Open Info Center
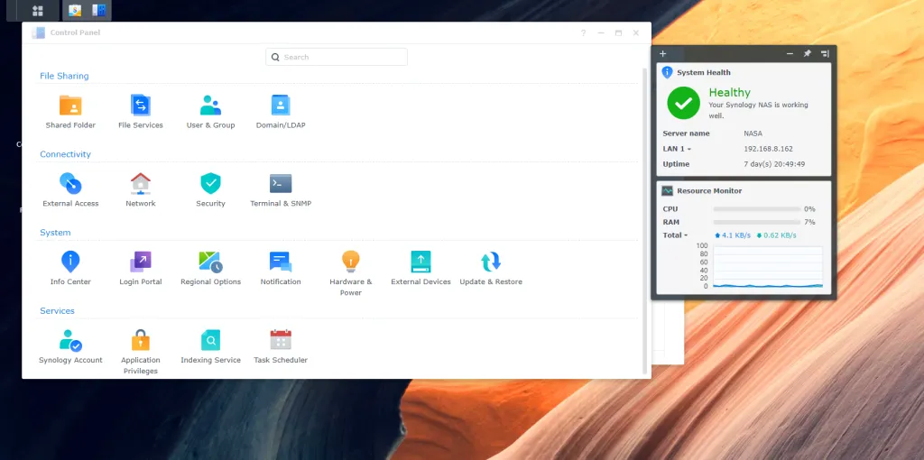The width and height of the screenshot is (924, 460). click(x=70, y=269)
